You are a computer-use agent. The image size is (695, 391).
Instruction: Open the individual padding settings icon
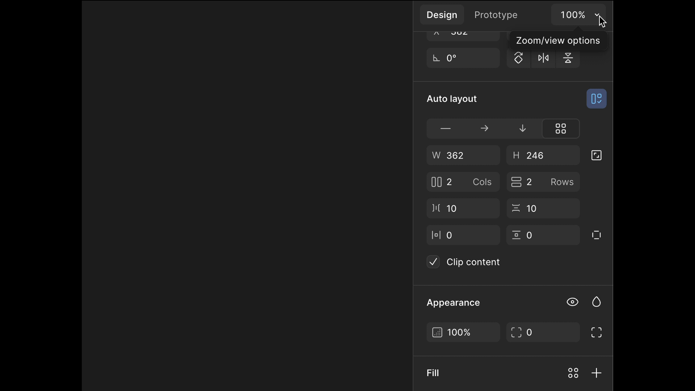[596, 235]
